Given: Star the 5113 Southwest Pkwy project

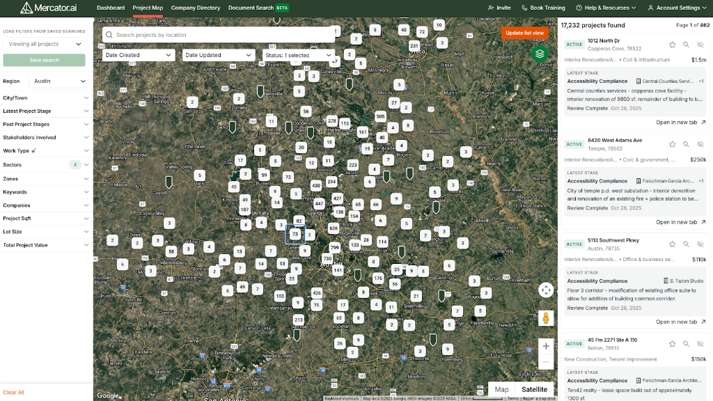Looking at the screenshot, I should point(672,244).
